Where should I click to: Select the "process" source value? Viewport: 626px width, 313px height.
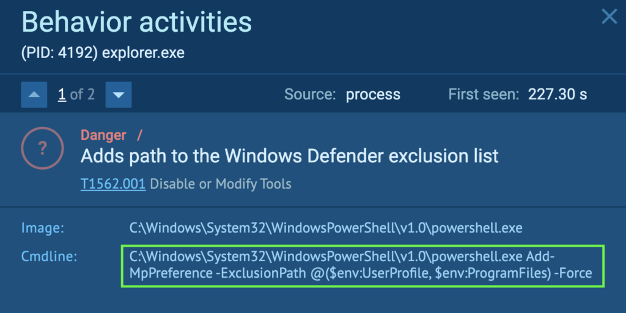(x=373, y=95)
